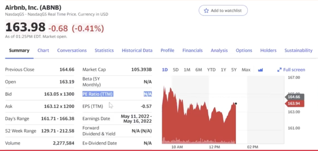
Task: Click the Previous Close label
Action: tap(20, 69)
